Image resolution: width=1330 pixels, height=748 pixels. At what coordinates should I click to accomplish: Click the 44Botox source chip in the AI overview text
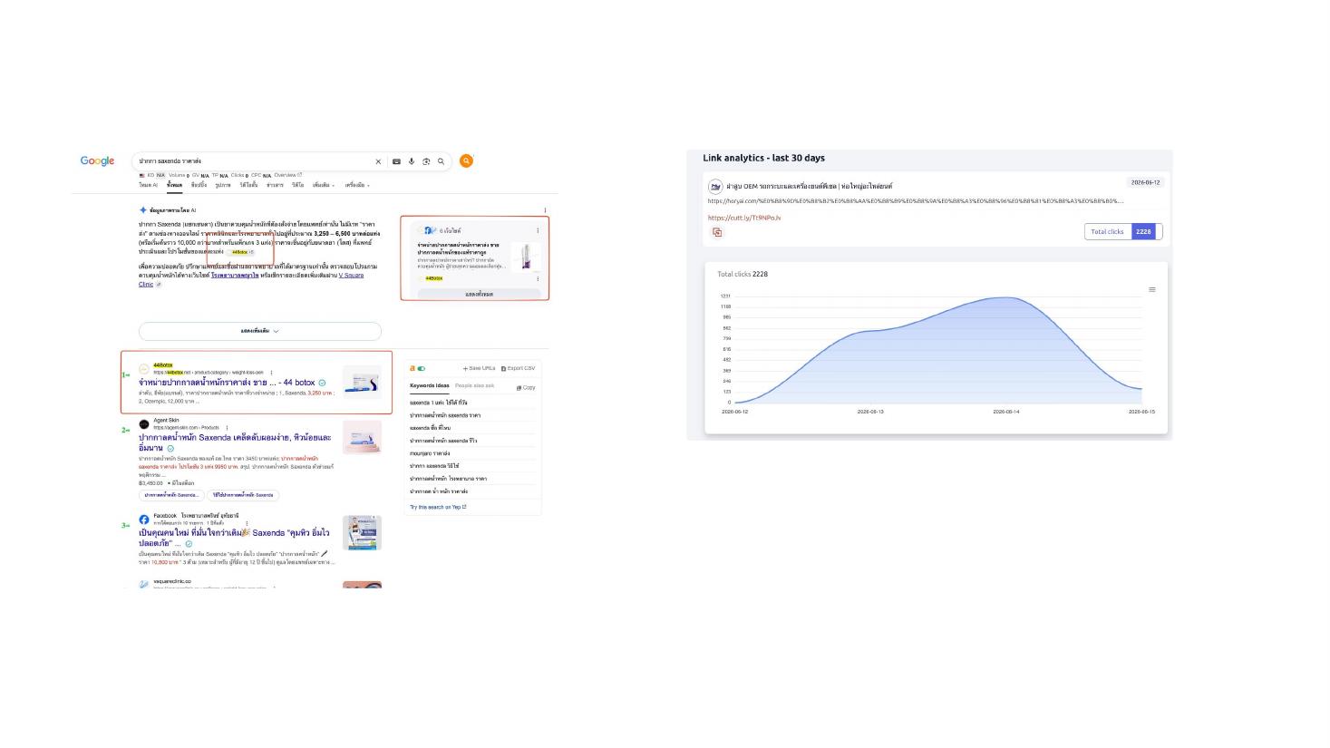241,252
